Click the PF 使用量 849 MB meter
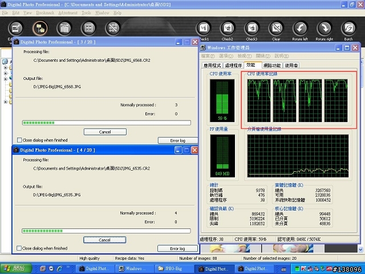This screenshot has height=274, width=365. coord(222,156)
